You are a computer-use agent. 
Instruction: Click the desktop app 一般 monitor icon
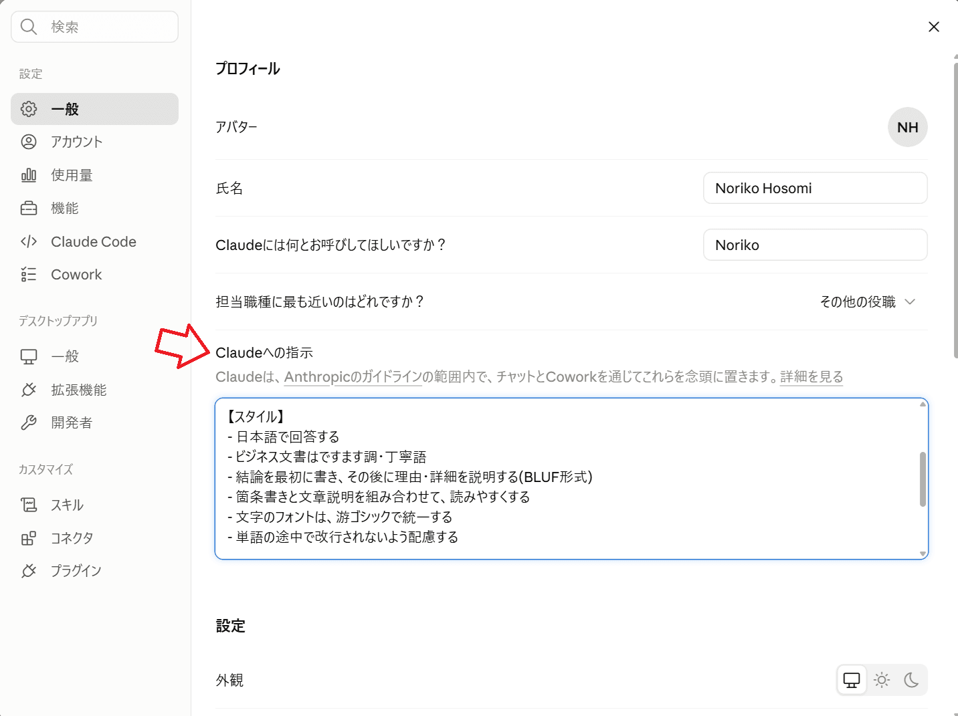click(x=29, y=356)
